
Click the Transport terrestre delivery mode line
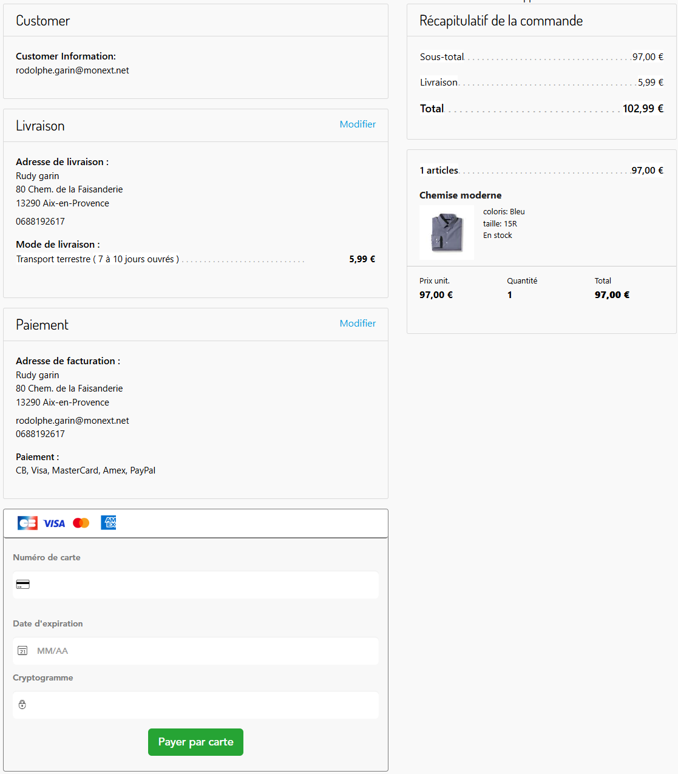(x=195, y=259)
